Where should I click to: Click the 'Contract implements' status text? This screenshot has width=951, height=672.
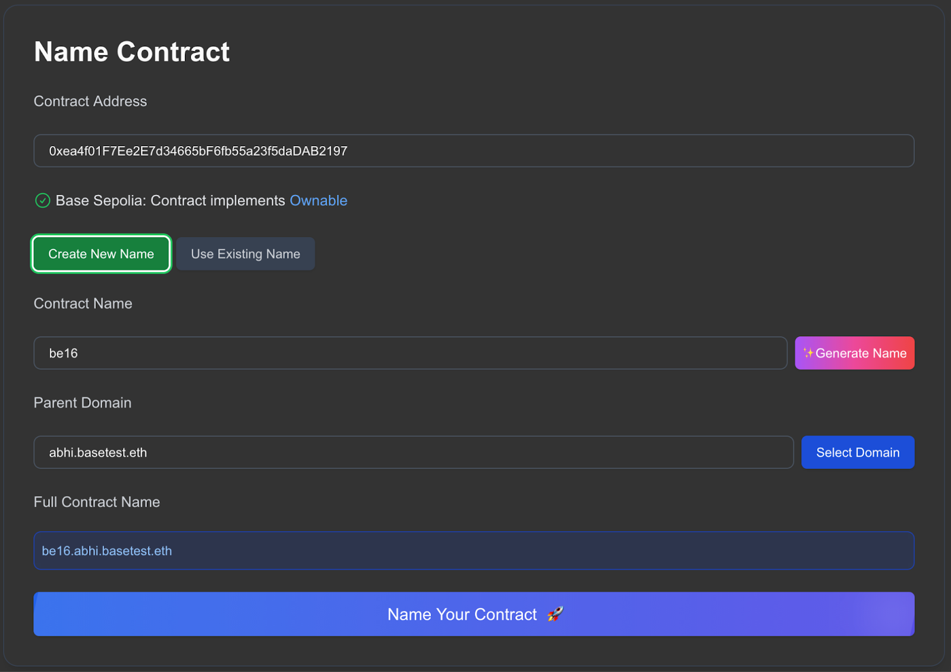(x=218, y=201)
